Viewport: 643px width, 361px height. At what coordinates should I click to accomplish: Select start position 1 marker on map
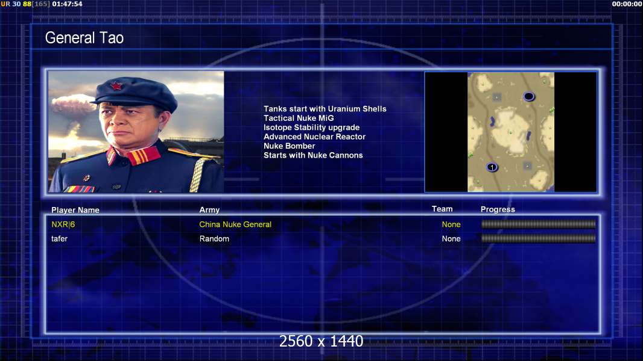click(x=492, y=167)
